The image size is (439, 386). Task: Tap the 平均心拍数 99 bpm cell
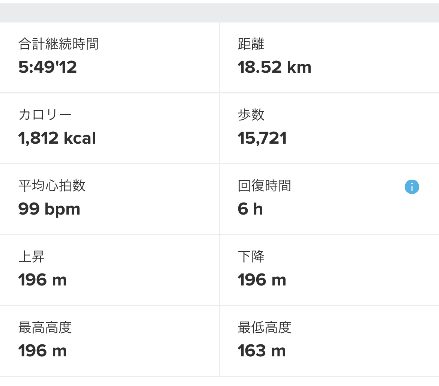pyautogui.click(x=110, y=199)
